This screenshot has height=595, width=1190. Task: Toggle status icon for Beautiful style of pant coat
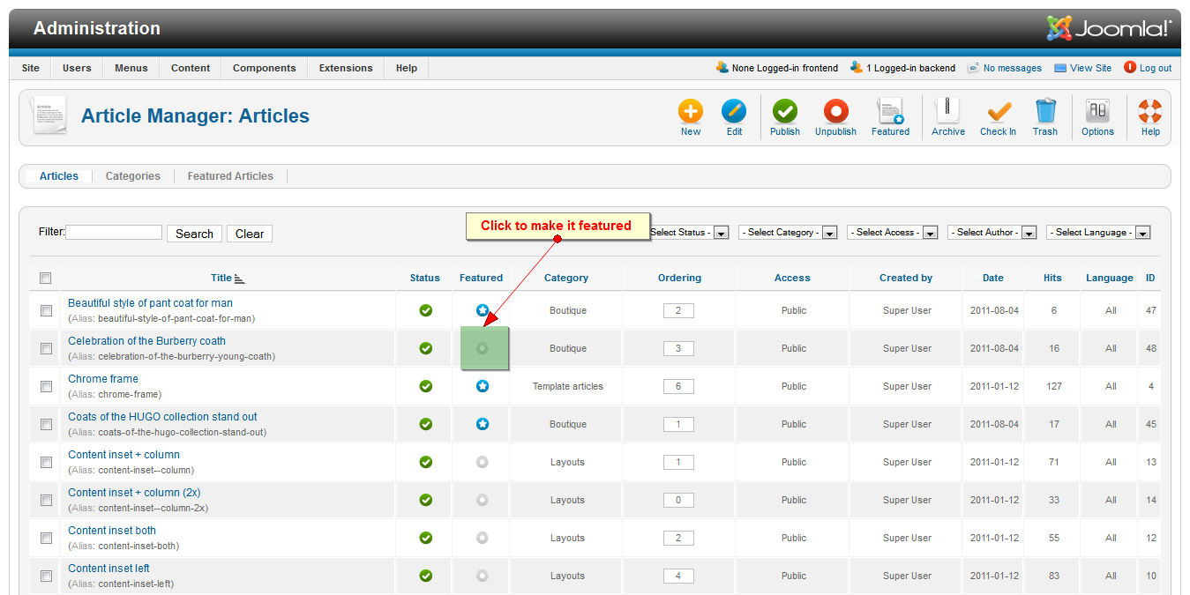click(426, 310)
